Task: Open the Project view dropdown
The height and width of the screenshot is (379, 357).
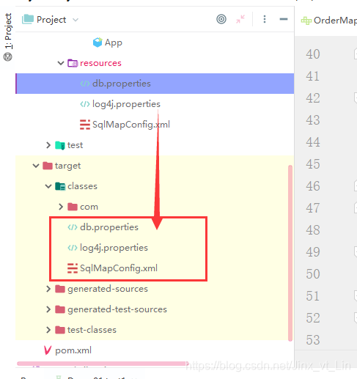Action: click(76, 20)
